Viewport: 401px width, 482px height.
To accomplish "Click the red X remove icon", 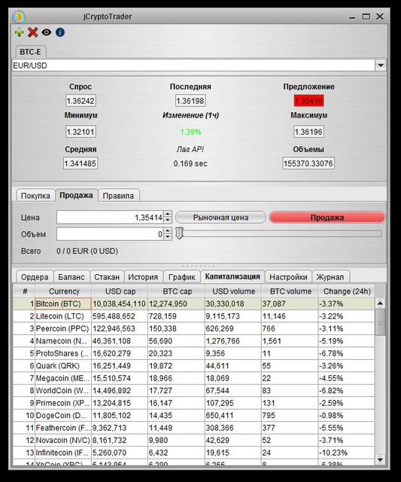I will click(x=32, y=32).
